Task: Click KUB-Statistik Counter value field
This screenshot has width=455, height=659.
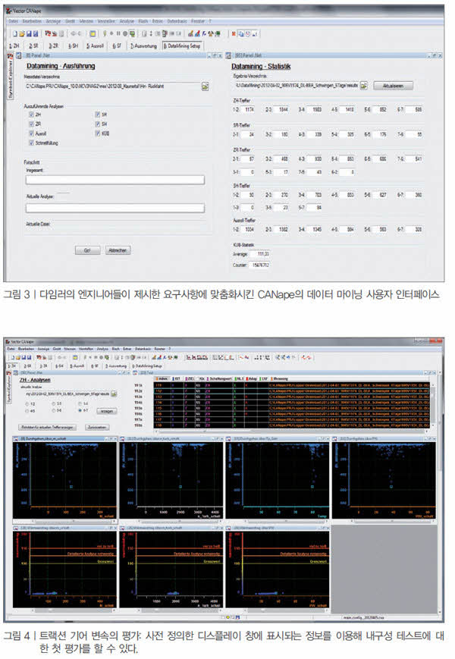Action: point(260,265)
